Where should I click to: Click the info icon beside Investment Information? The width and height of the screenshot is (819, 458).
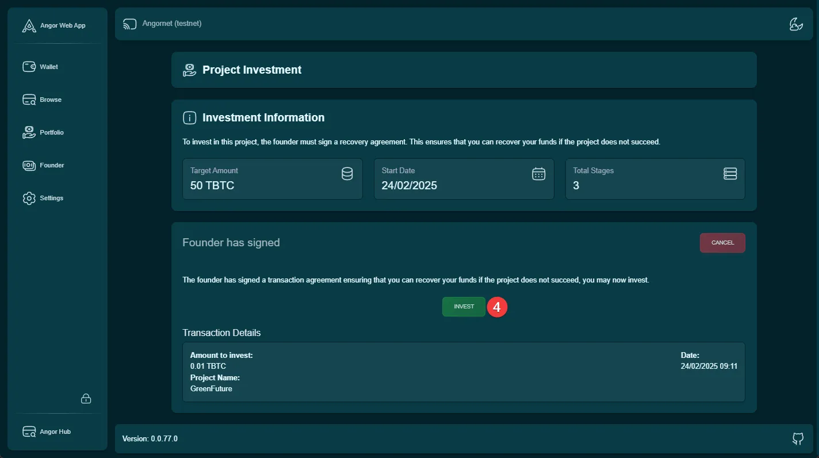189,118
